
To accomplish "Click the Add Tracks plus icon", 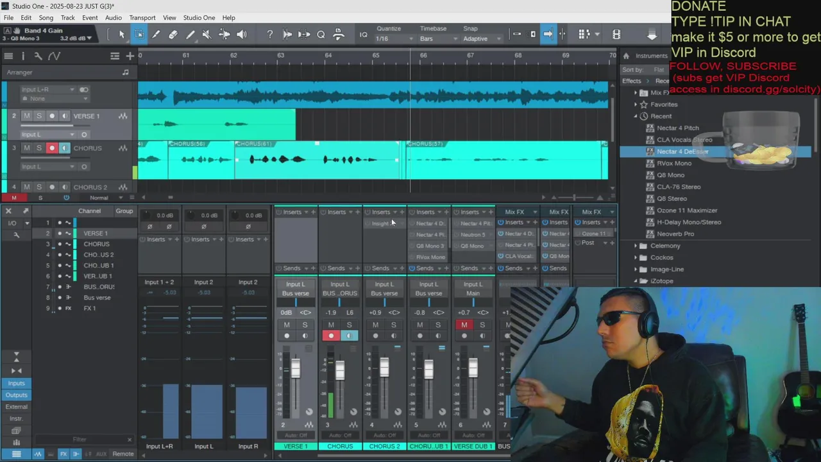I will [x=130, y=56].
